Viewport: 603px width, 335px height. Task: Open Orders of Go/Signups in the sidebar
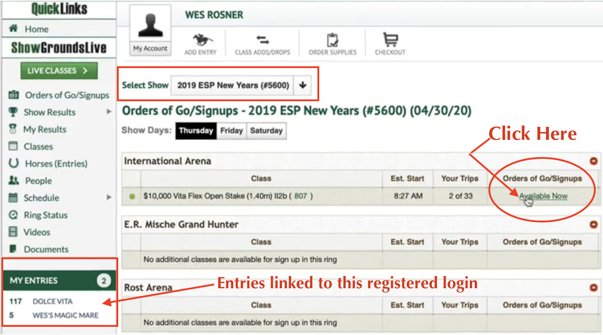pyautogui.click(x=67, y=95)
